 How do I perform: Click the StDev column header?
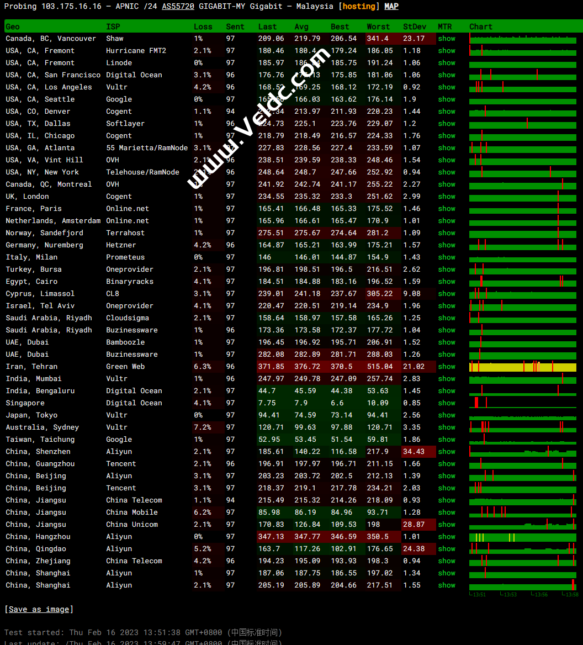(414, 27)
